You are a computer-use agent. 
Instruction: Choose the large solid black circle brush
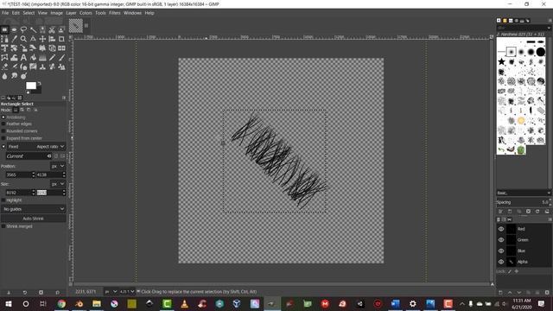pos(541,52)
